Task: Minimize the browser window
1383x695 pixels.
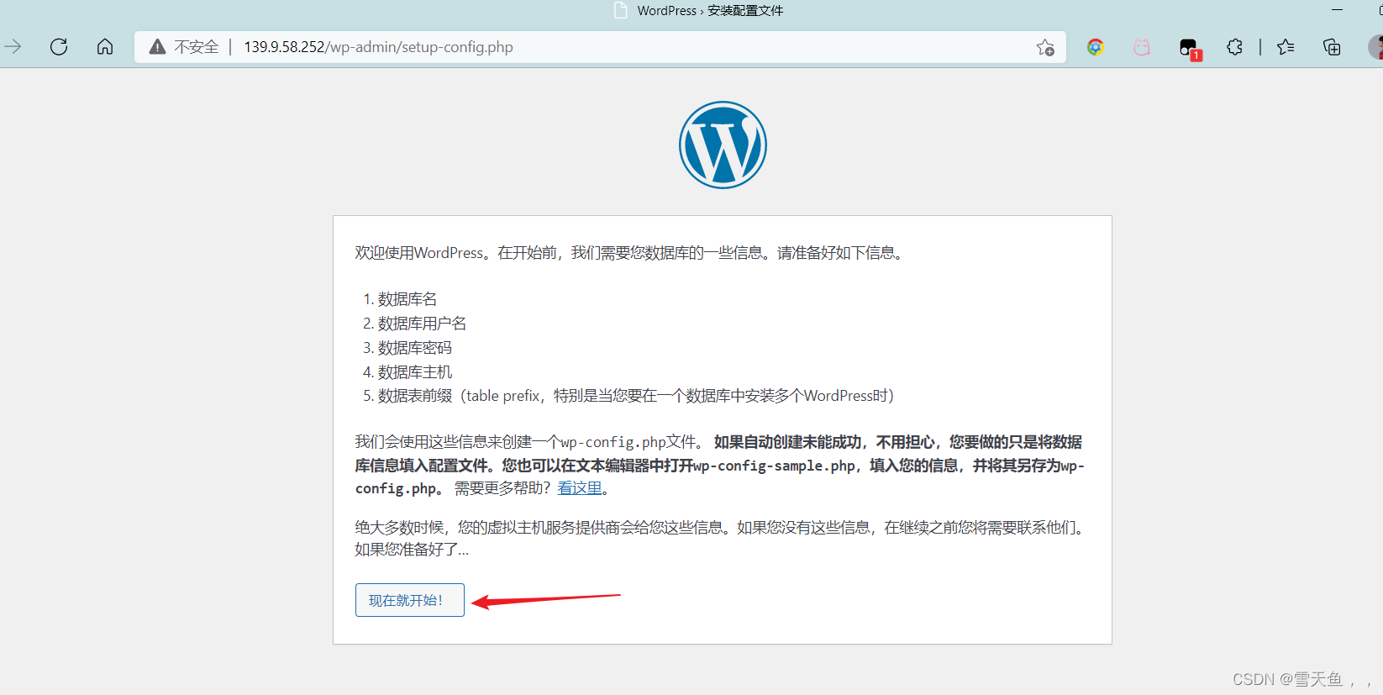Action: tap(1337, 10)
